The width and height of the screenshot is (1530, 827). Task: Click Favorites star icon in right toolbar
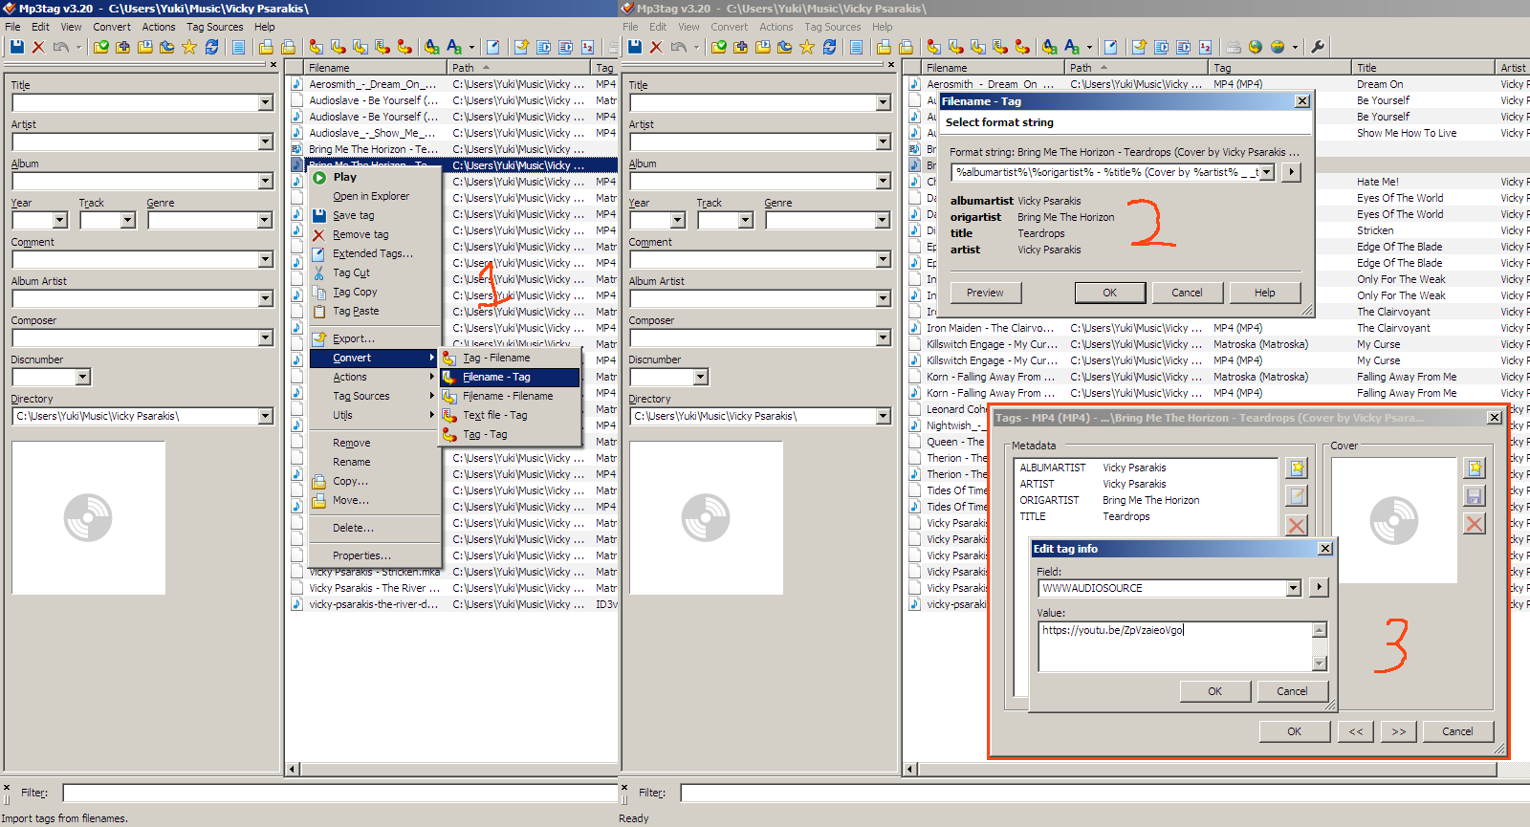(807, 47)
